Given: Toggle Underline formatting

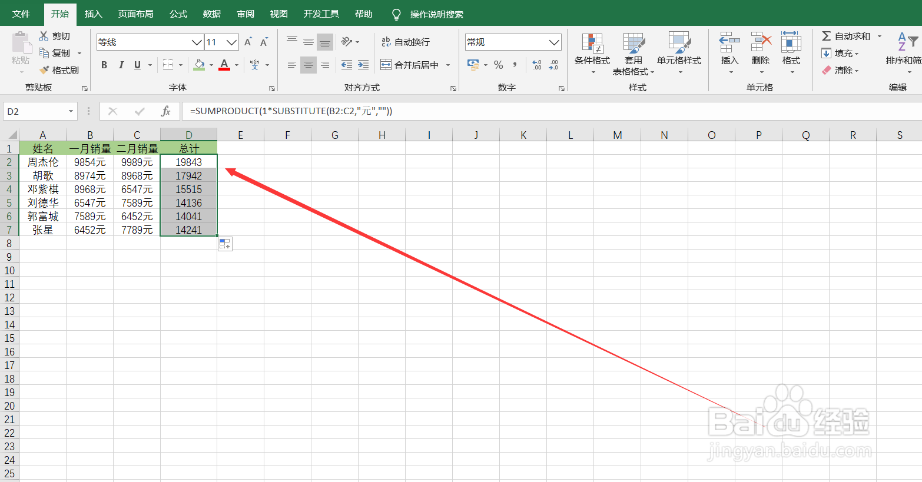Looking at the screenshot, I should pyautogui.click(x=137, y=65).
